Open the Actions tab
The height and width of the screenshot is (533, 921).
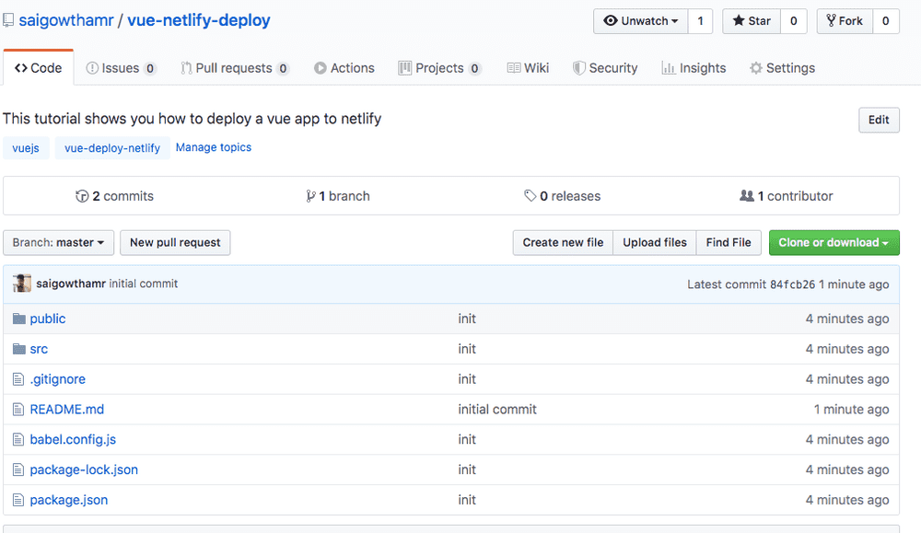coord(344,68)
